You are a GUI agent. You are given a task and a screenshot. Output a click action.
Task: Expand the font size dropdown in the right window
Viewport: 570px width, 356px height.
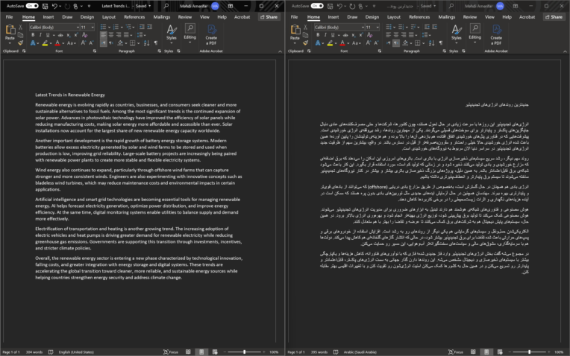point(378,28)
